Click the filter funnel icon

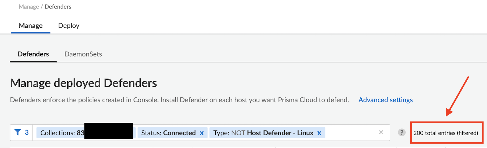click(x=18, y=133)
